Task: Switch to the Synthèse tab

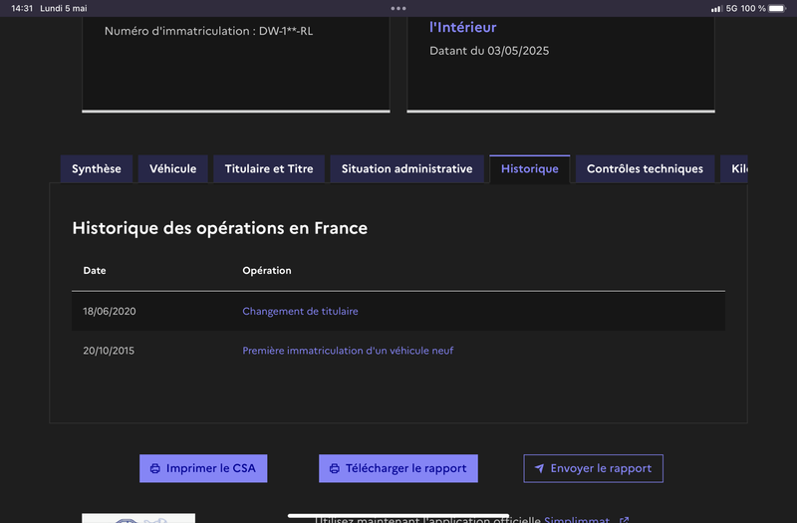Action: coord(96,169)
